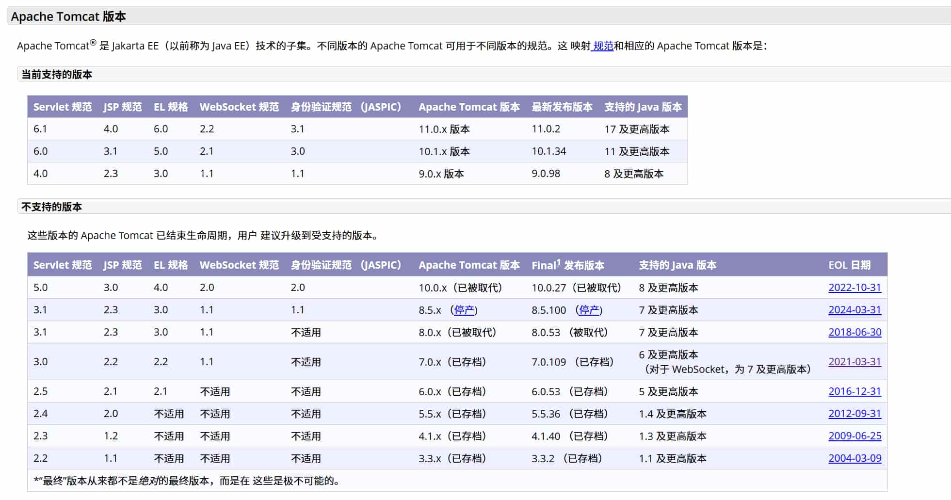Click Servlet '2.5' cell in 6.0.x row
The height and width of the screenshot is (500, 951).
40,391
